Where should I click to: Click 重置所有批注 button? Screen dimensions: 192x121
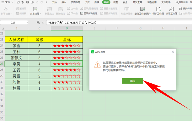[x=109, y=13]
